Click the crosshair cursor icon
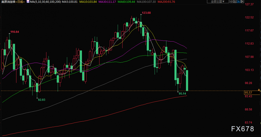 (x=231, y=2)
